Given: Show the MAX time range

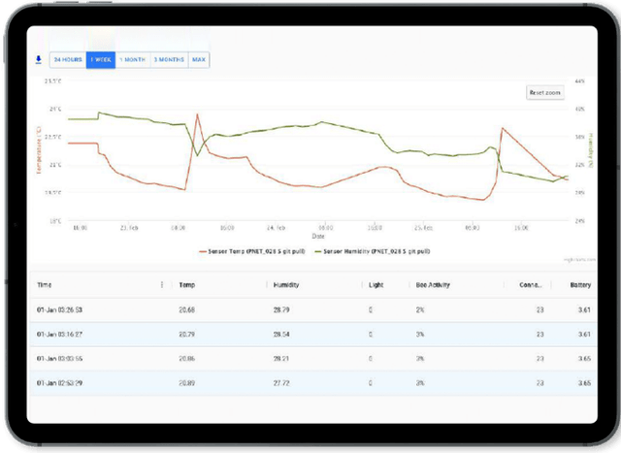Looking at the screenshot, I should point(199,60).
